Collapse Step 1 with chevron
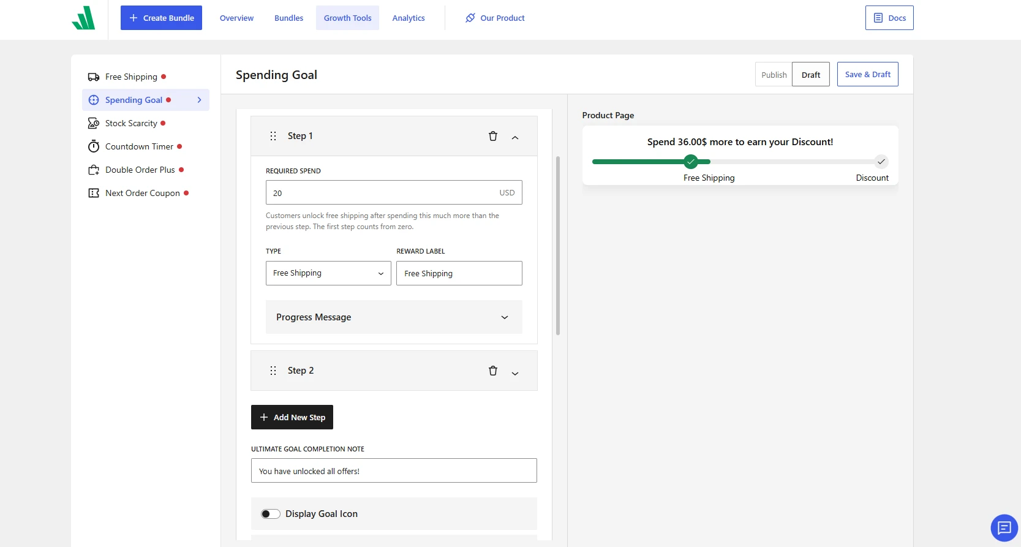Screen dimensions: 1021x547 coord(515,137)
